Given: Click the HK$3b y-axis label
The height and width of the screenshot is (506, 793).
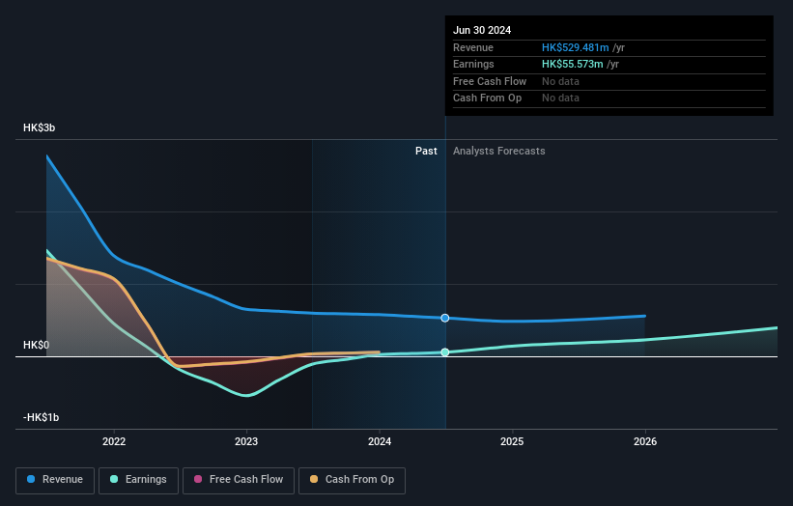Looking at the screenshot, I should coord(39,127).
